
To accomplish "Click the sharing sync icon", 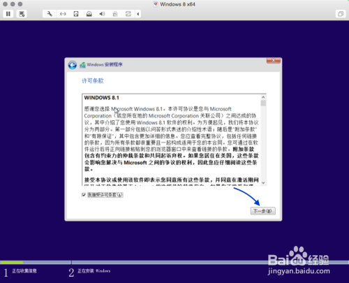I will pos(128,14).
